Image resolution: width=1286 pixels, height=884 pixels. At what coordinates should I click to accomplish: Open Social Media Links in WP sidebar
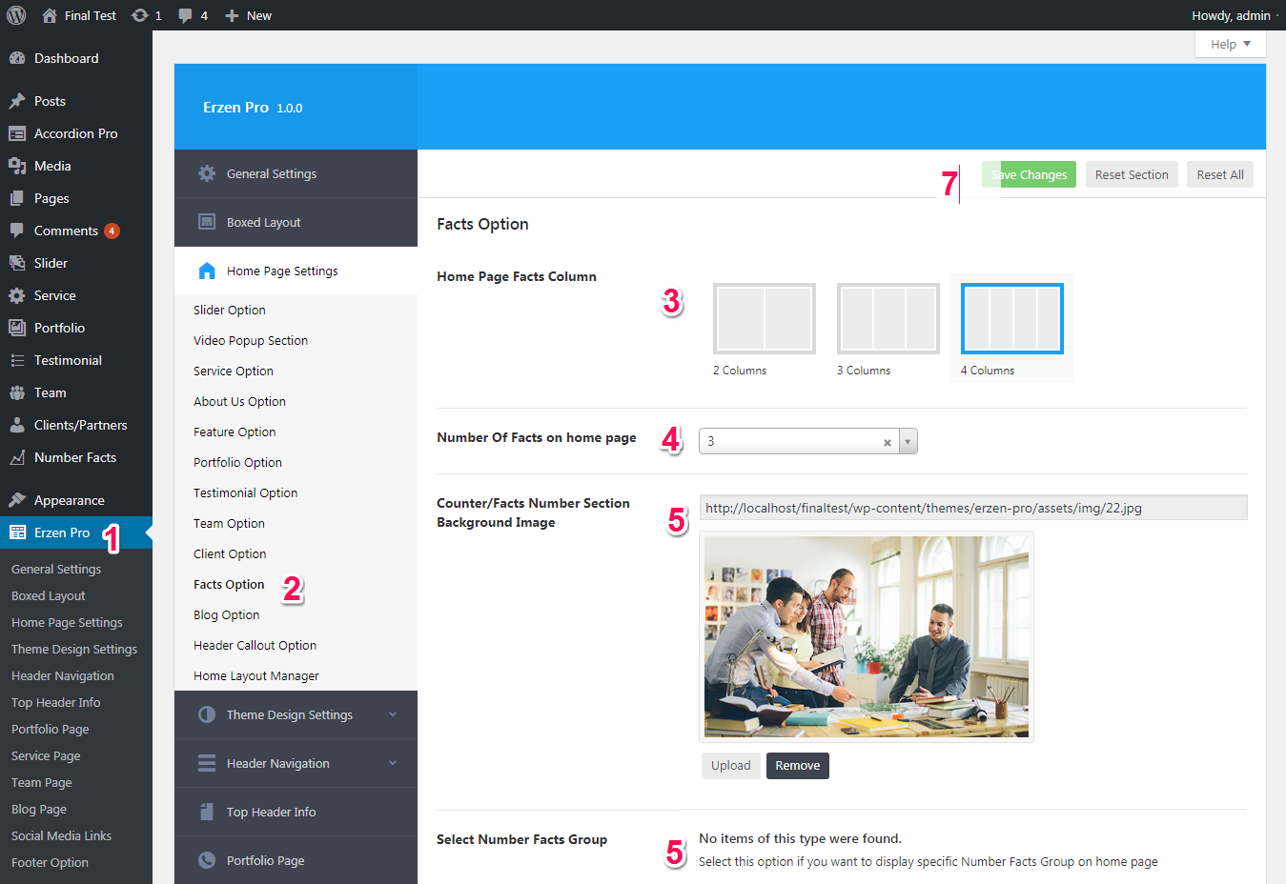[62, 835]
